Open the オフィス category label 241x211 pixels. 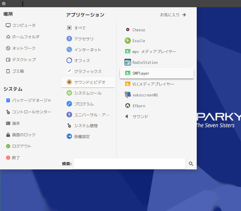point(82,61)
